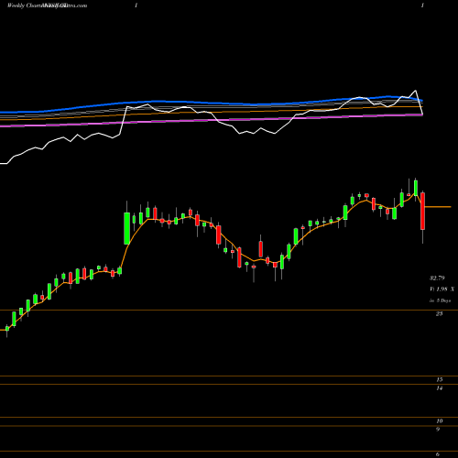Screen dimensions: 458x458
Task: Click the 9 price level label
Action: pos(438,430)
